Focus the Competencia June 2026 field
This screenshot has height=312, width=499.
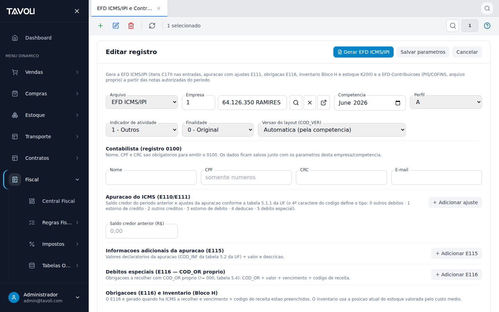point(370,103)
